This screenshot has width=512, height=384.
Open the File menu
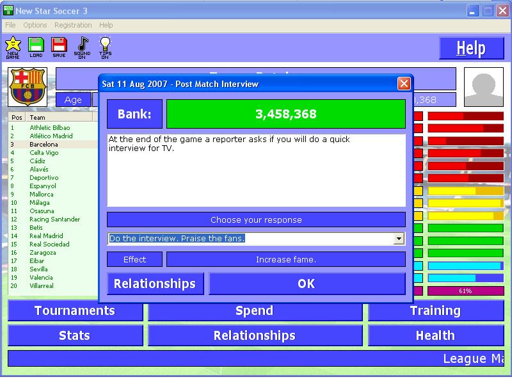[10, 25]
